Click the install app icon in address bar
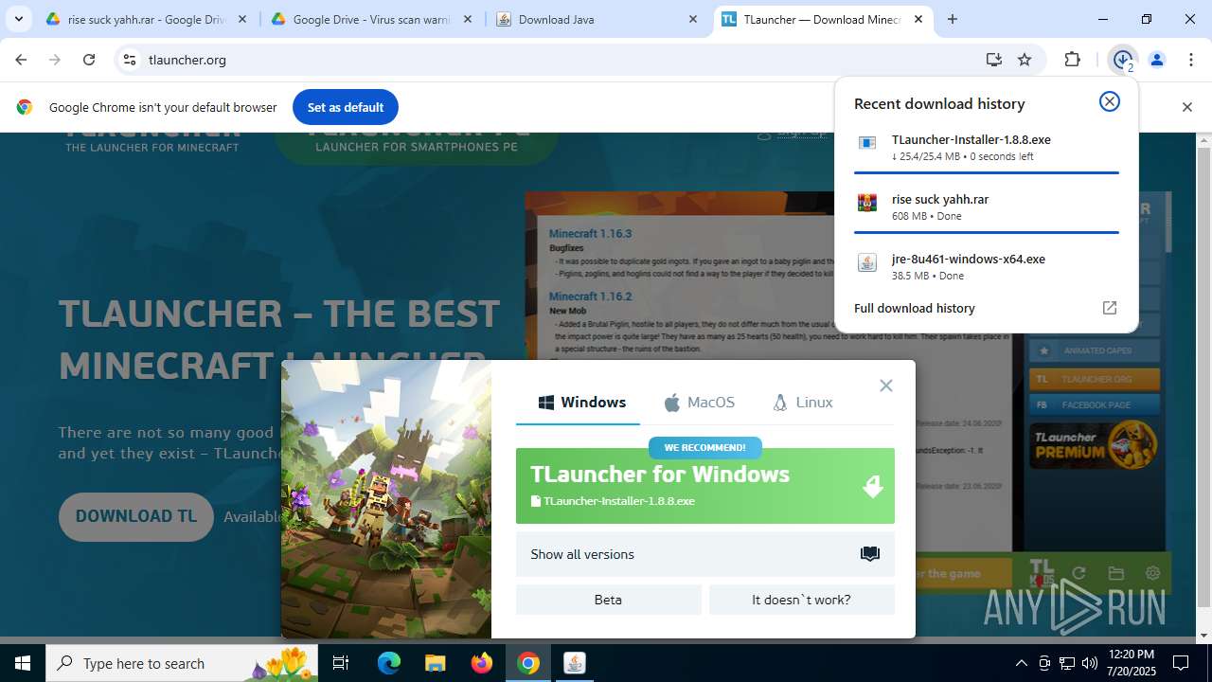 tap(993, 60)
